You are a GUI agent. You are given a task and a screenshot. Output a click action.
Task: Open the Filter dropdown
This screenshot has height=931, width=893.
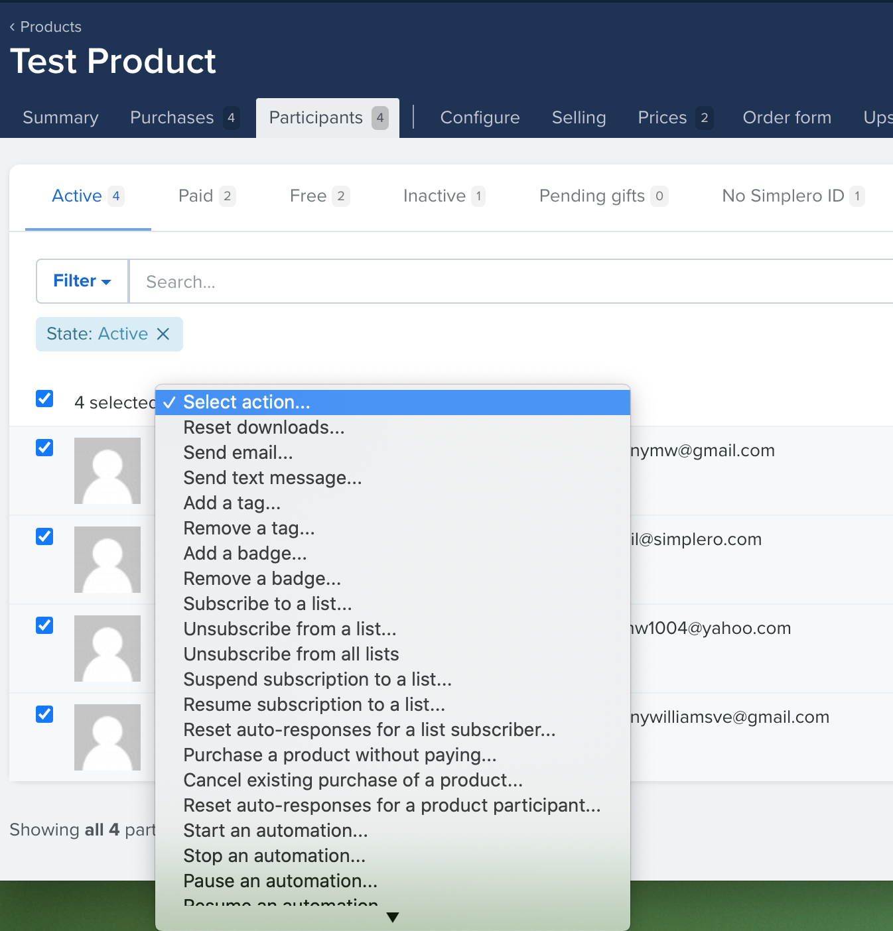pos(82,281)
